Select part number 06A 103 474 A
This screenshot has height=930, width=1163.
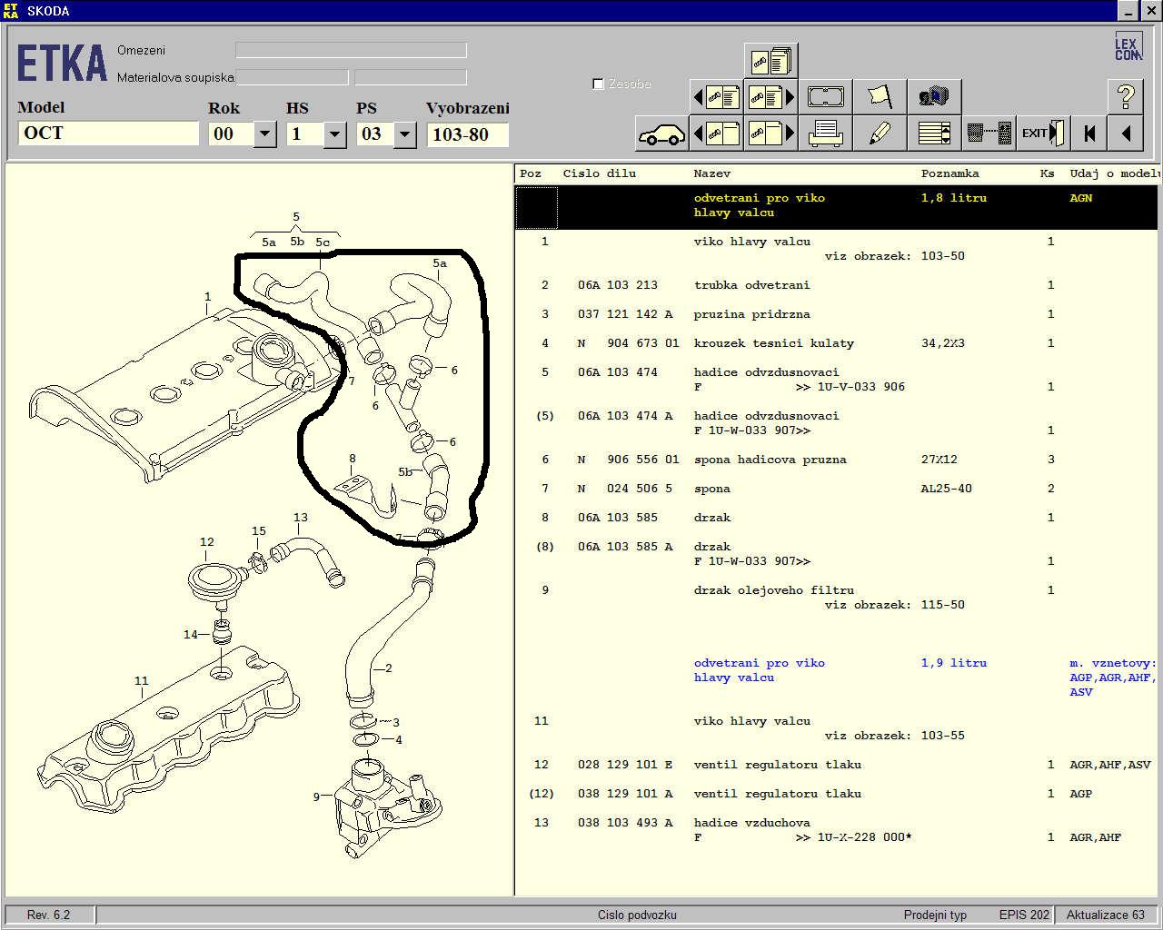click(x=625, y=416)
